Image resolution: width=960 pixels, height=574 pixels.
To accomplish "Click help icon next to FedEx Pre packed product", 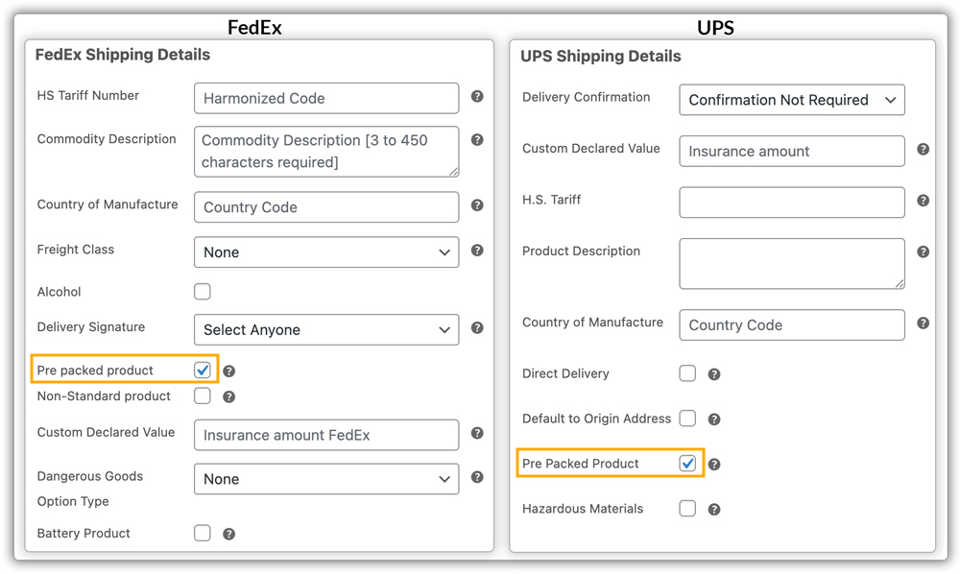I will tap(228, 371).
